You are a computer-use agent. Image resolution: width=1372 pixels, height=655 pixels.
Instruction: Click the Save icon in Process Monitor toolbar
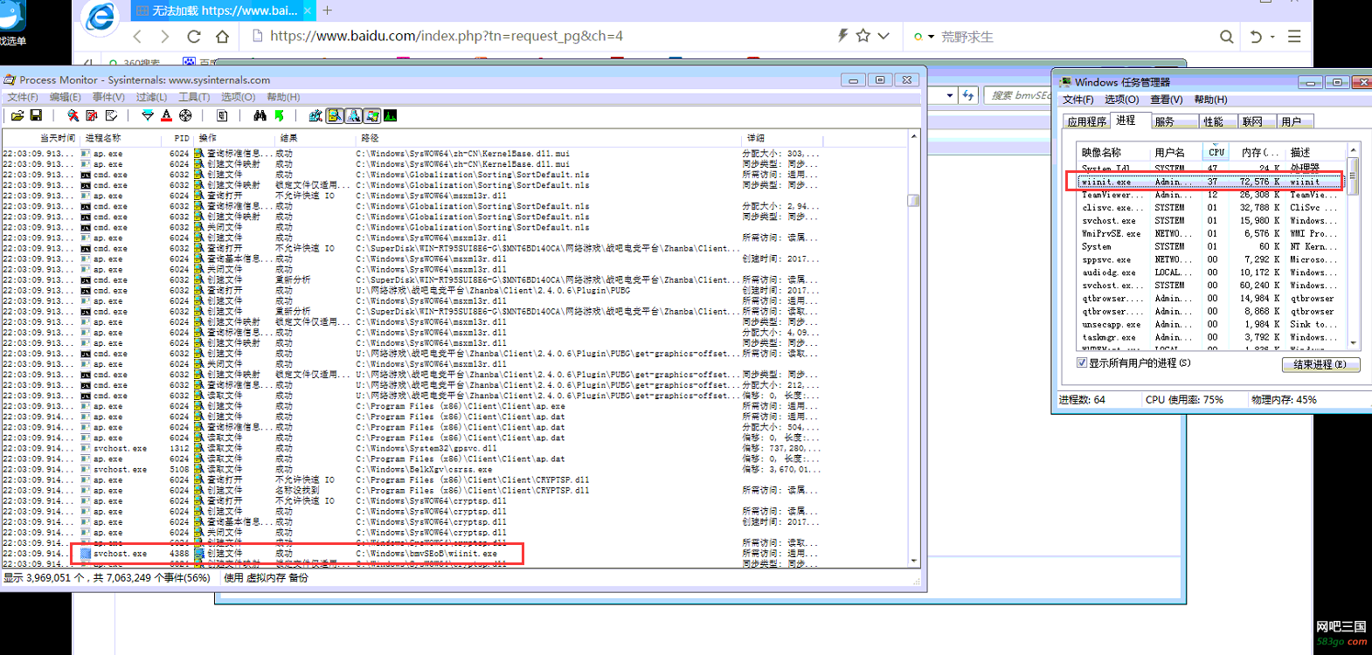coord(36,115)
